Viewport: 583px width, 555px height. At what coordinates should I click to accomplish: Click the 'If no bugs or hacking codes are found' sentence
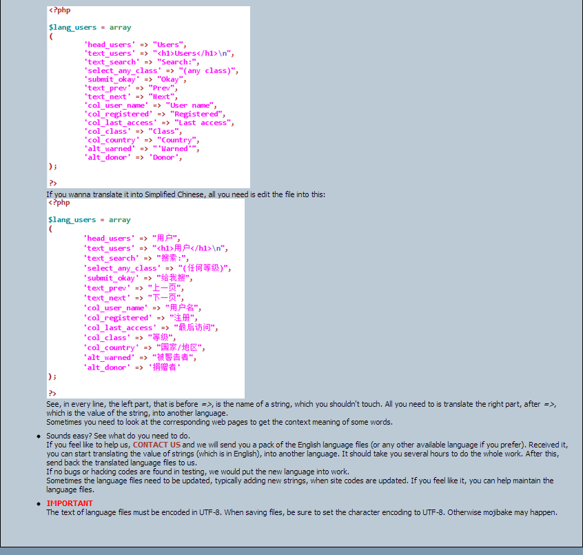pyautogui.click(x=198, y=472)
